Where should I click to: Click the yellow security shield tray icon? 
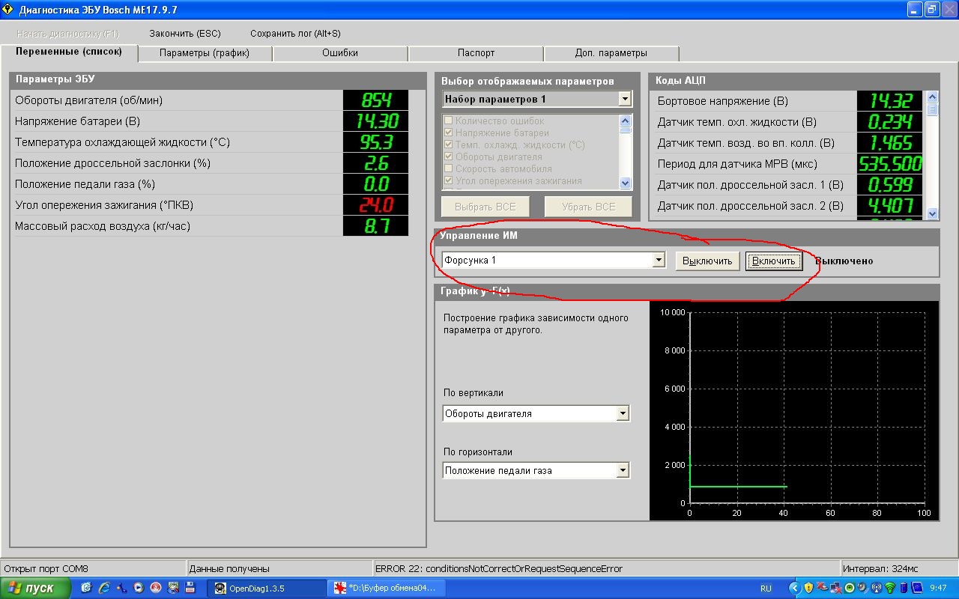809,588
